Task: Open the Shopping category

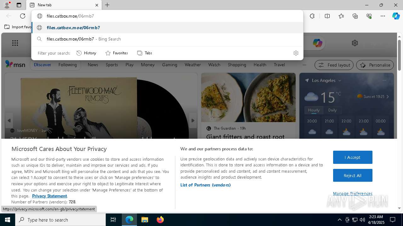Action: coord(237,65)
